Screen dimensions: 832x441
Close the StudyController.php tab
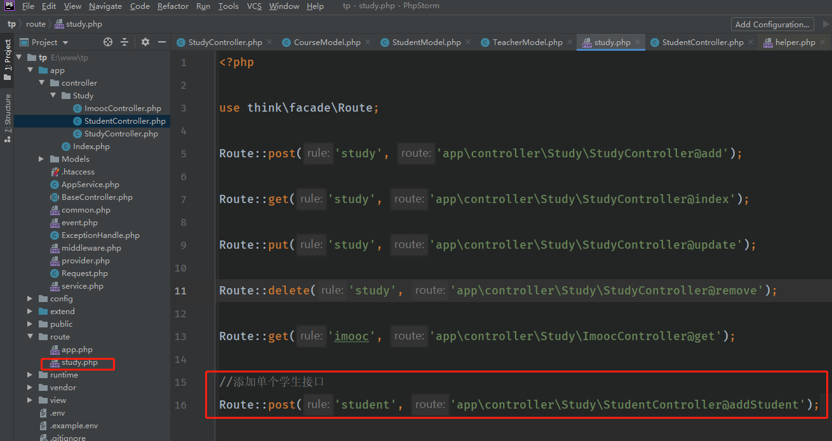pyautogui.click(x=269, y=42)
